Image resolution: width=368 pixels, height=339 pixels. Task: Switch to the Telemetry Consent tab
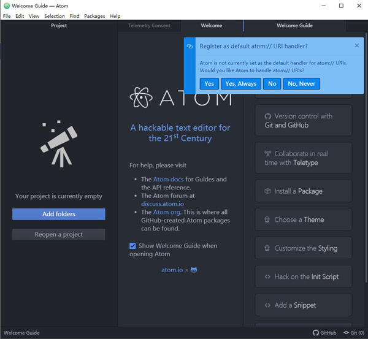tap(149, 25)
